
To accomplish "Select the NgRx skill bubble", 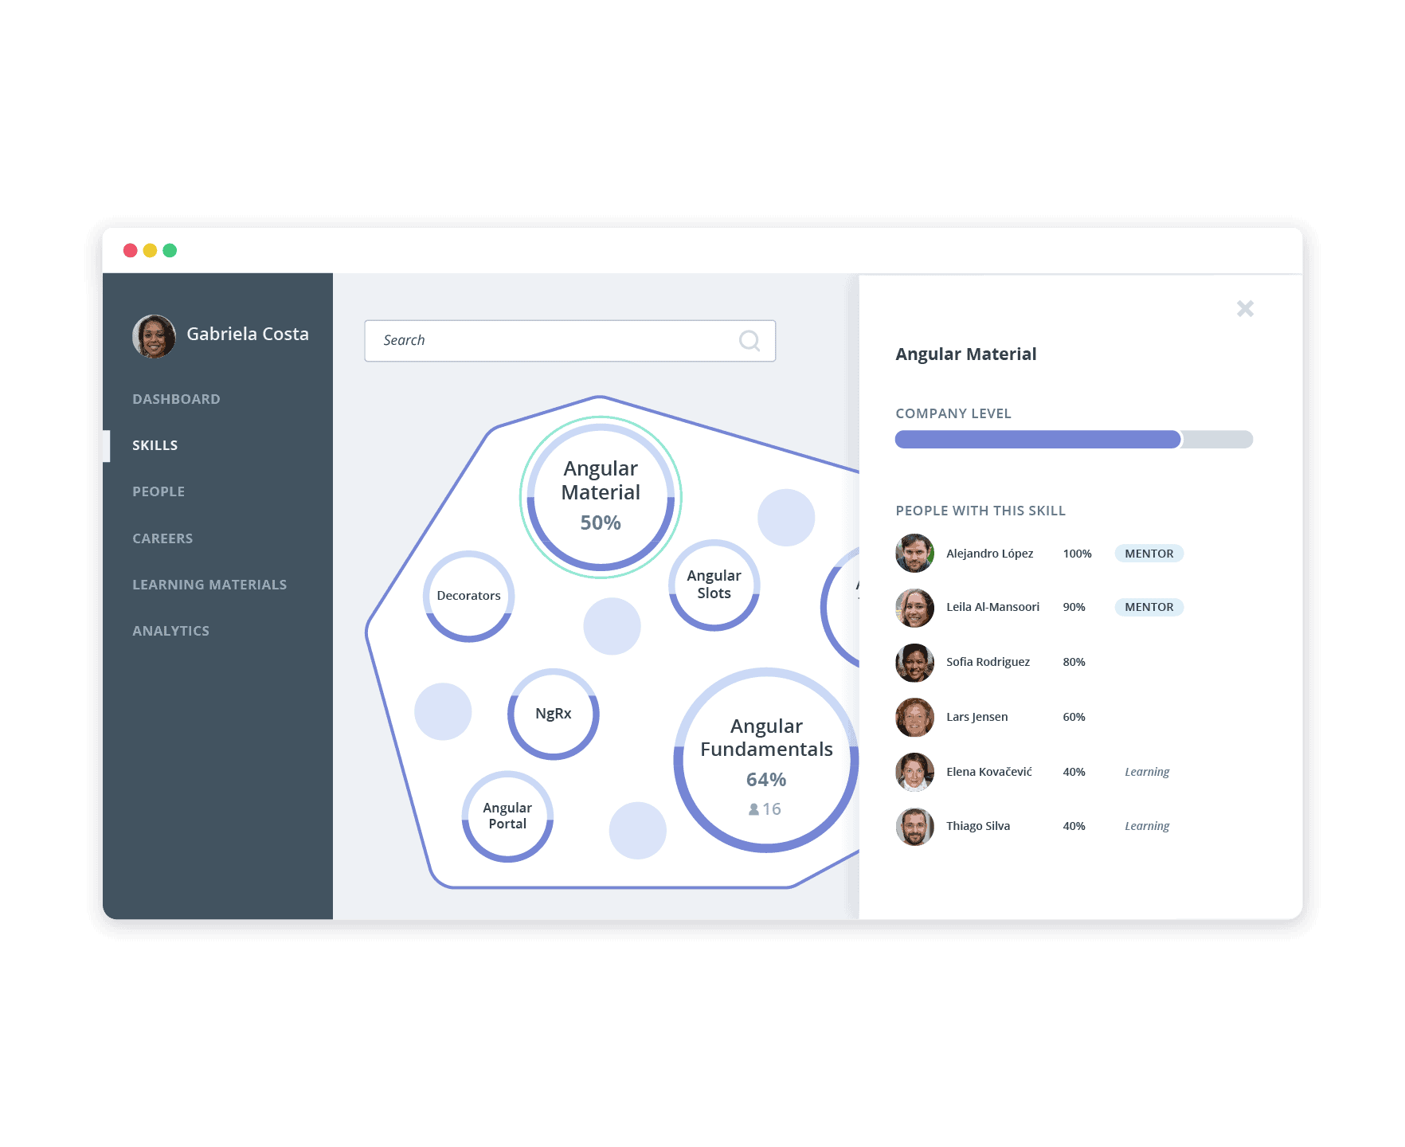I will [x=553, y=714].
